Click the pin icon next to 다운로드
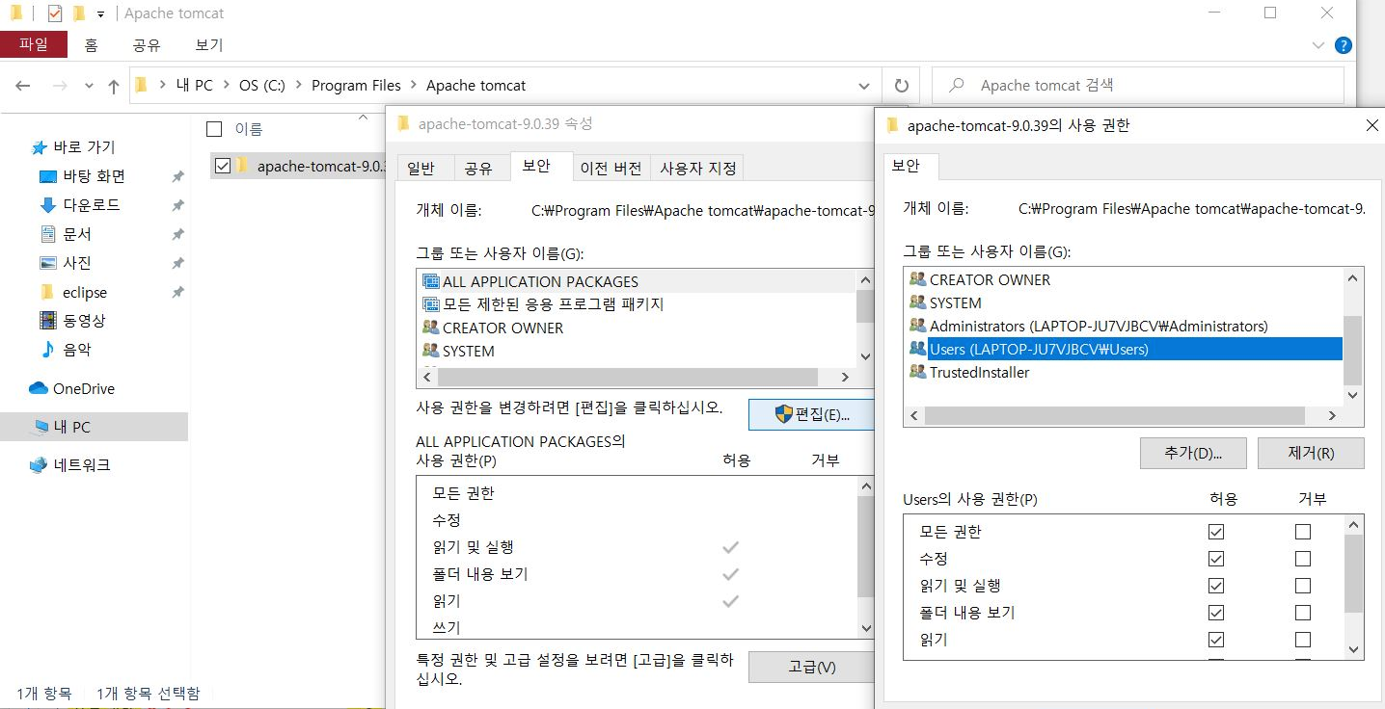Image resolution: width=1385 pixels, height=709 pixels. (177, 206)
